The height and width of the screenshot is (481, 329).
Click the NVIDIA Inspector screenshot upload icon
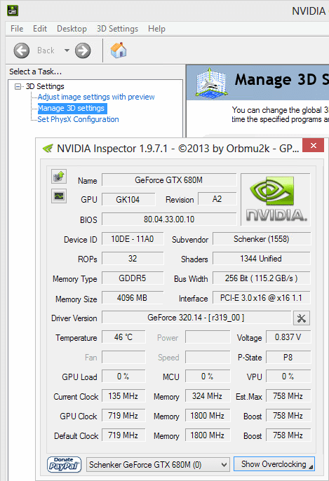pyautogui.click(x=59, y=177)
